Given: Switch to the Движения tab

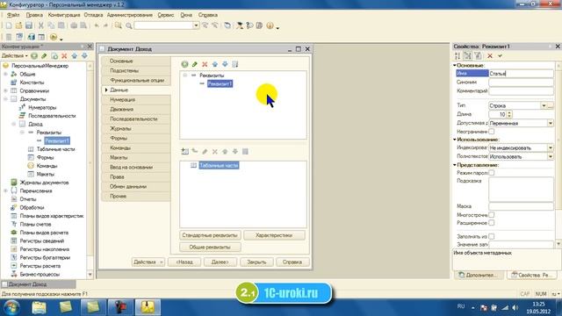Looking at the screenshot, I should pyautogui.click(x=136, y=109).
